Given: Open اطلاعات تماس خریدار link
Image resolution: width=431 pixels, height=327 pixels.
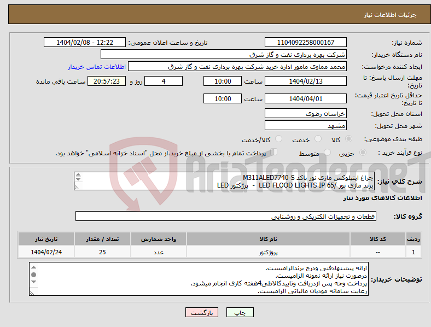Looking at the screenshot, I should pos(97,67).
